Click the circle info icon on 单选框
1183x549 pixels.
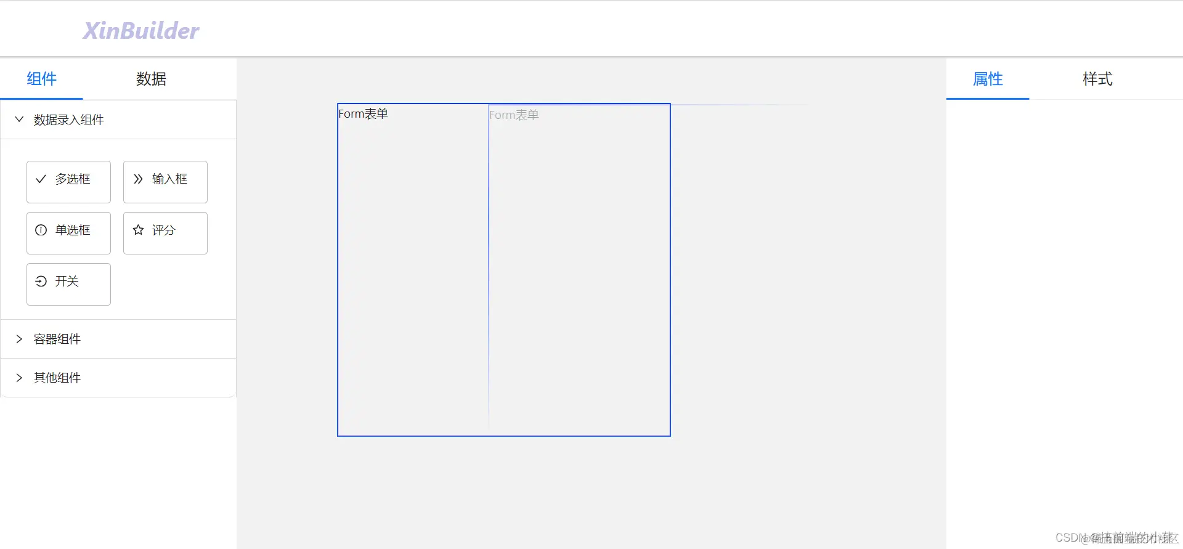pyautogui.click(x=41, y=230)
